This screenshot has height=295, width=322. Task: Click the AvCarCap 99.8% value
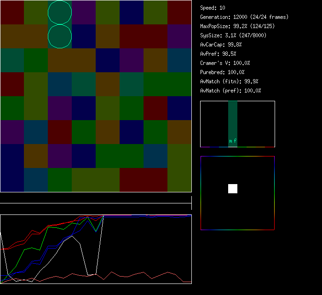[x=221, y=45]
